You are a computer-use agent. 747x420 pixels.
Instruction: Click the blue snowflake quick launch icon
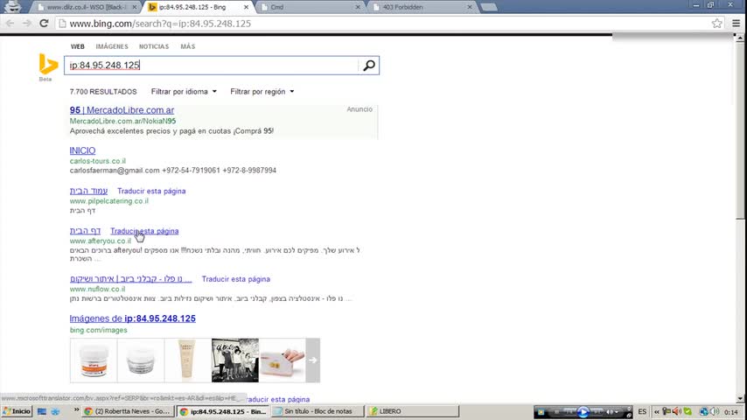[56, 411]
